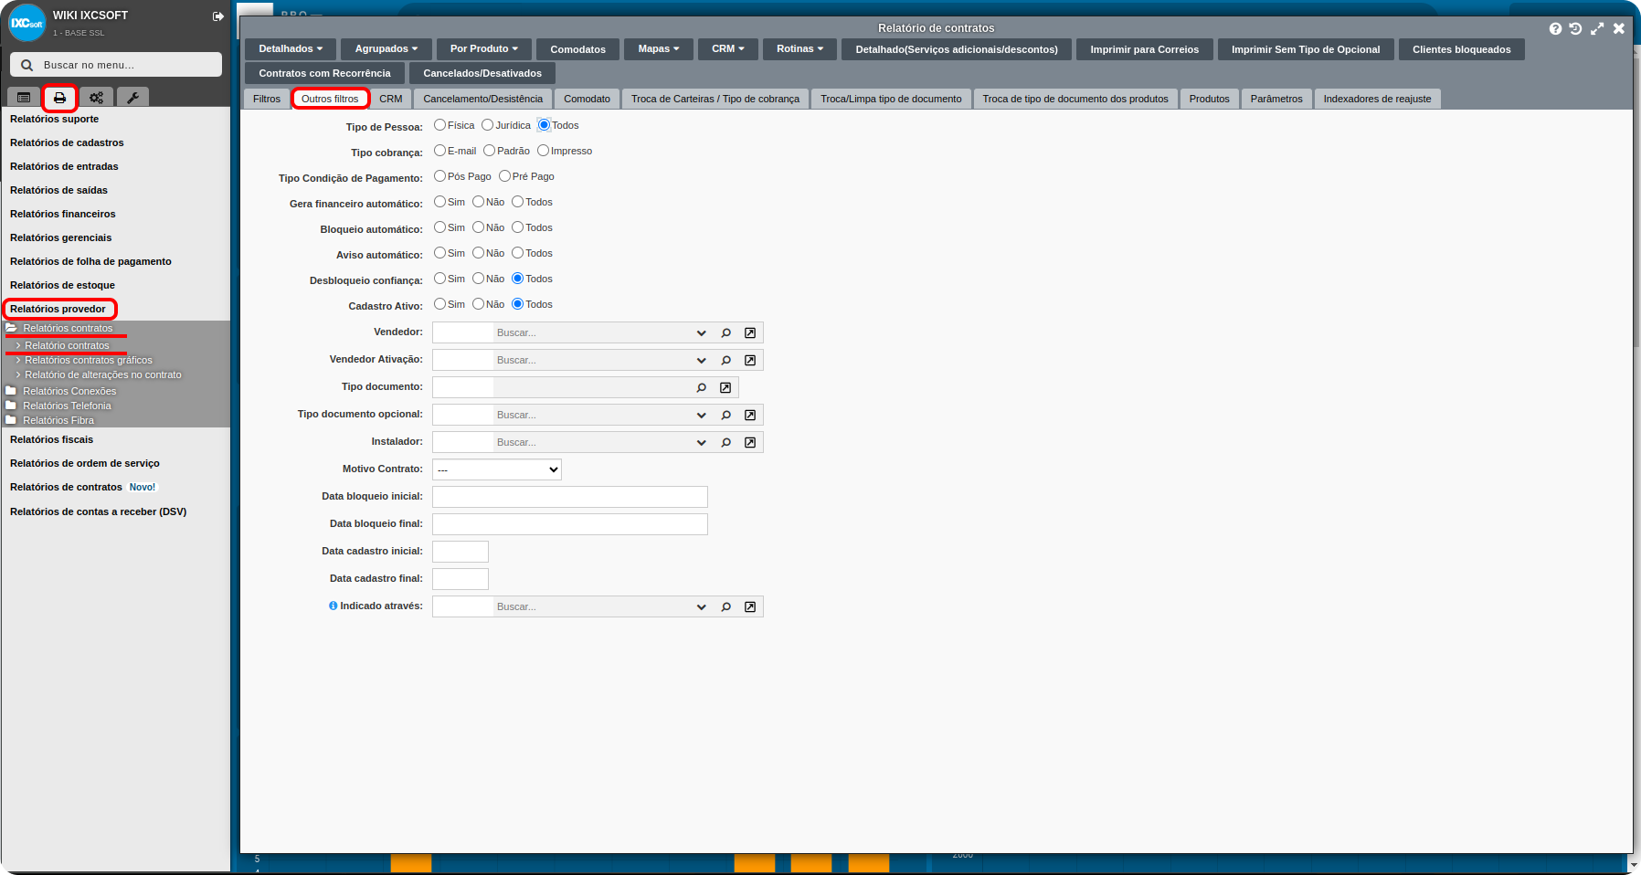Open the external link icon for Indicado através

(750, 607)
